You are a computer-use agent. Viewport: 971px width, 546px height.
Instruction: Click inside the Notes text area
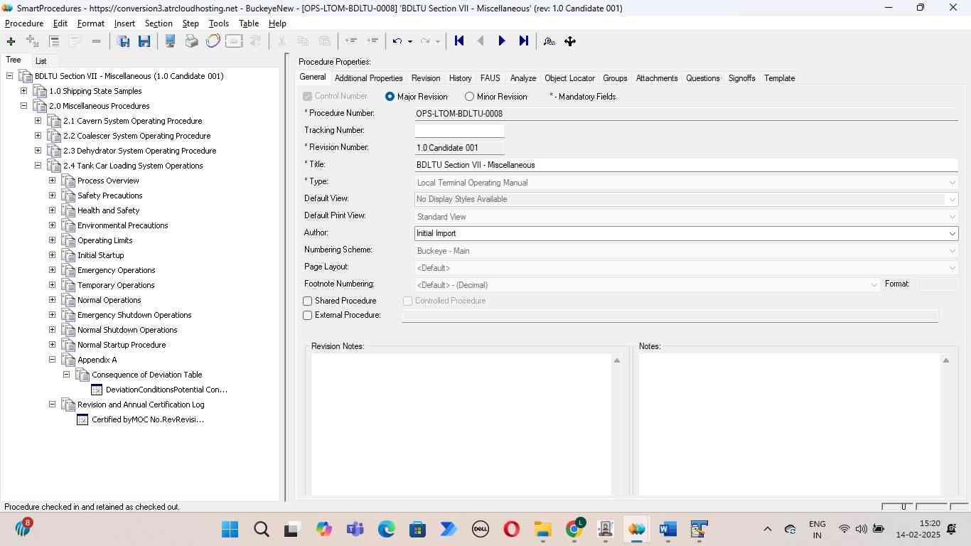tap(788, 424)
